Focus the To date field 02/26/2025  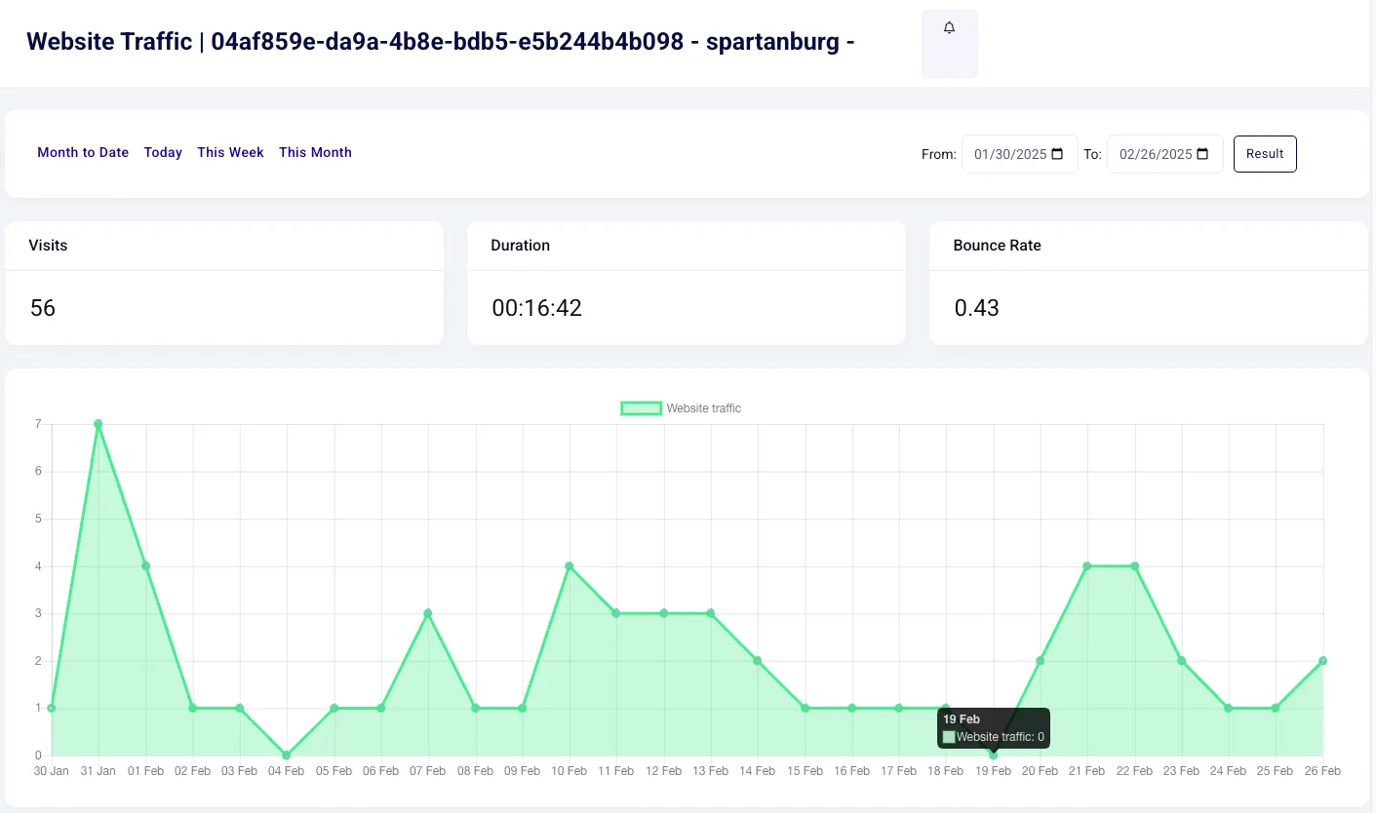pos(1165,154)
